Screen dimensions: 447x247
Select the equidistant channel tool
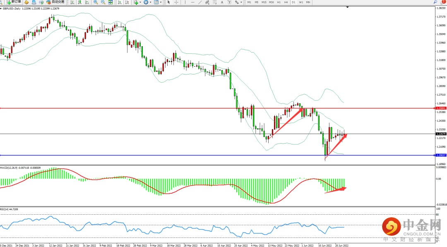point(207,2)
